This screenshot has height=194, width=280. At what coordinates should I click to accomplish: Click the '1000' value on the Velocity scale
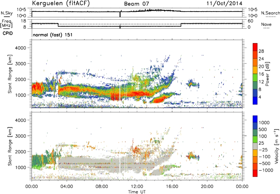264,123
